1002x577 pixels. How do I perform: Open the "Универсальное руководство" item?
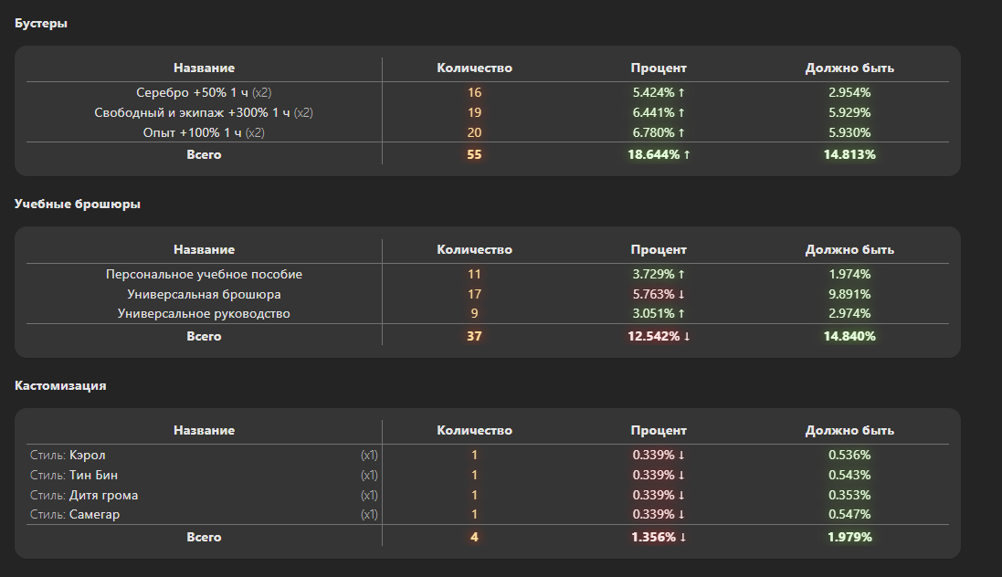click(x=204, y=314)
